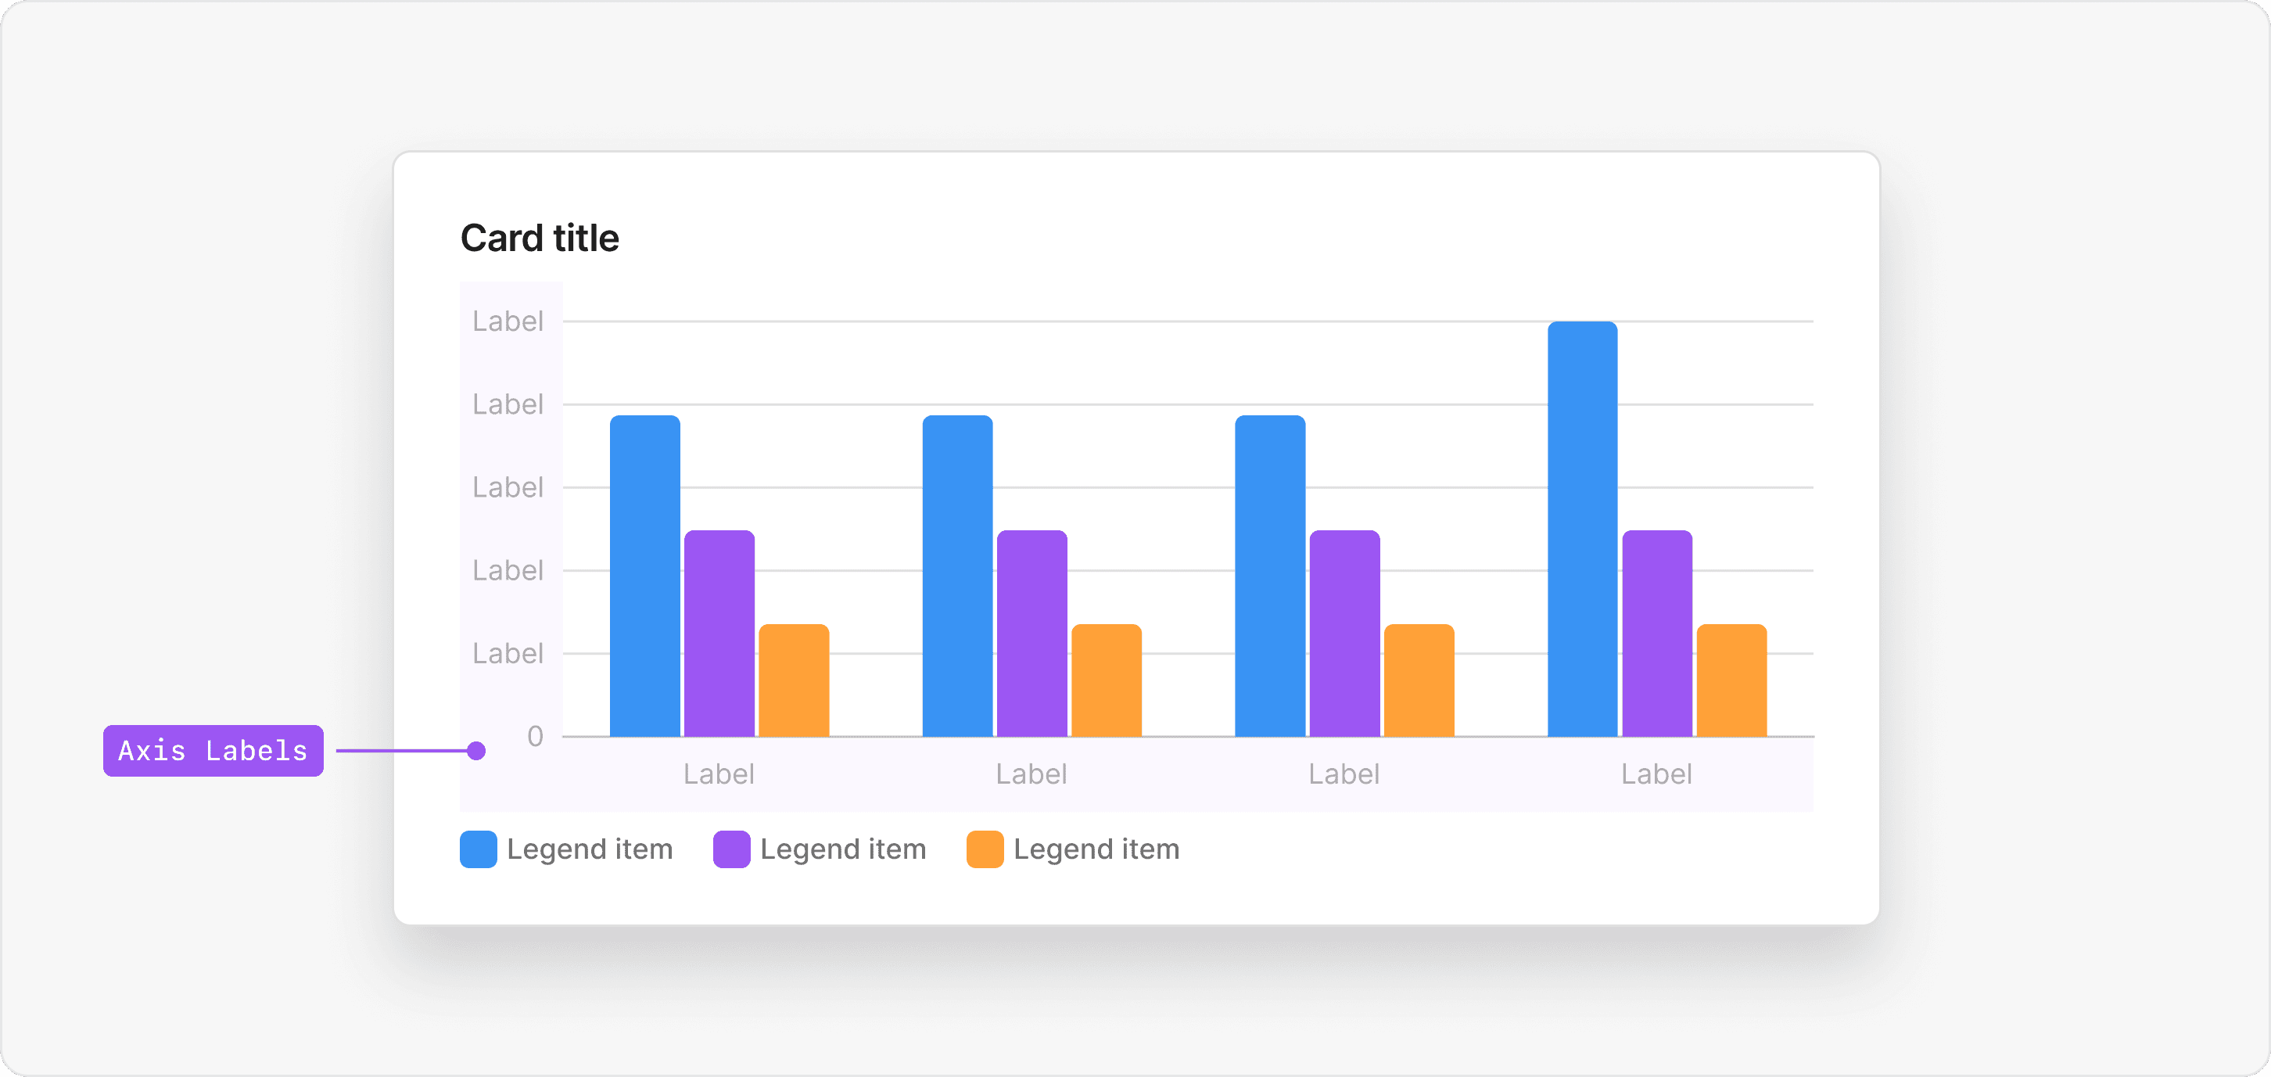Screen dimensions: 2271x1077
Task: Click the rightmost x-axis Label
Action: (1656, 774)
